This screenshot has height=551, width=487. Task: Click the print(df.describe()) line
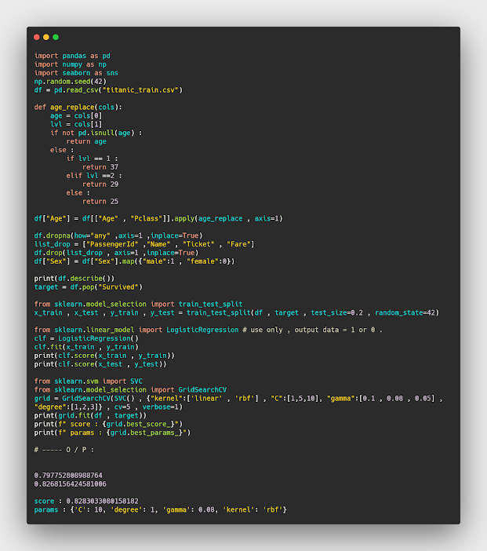click(x=75, y=278)
